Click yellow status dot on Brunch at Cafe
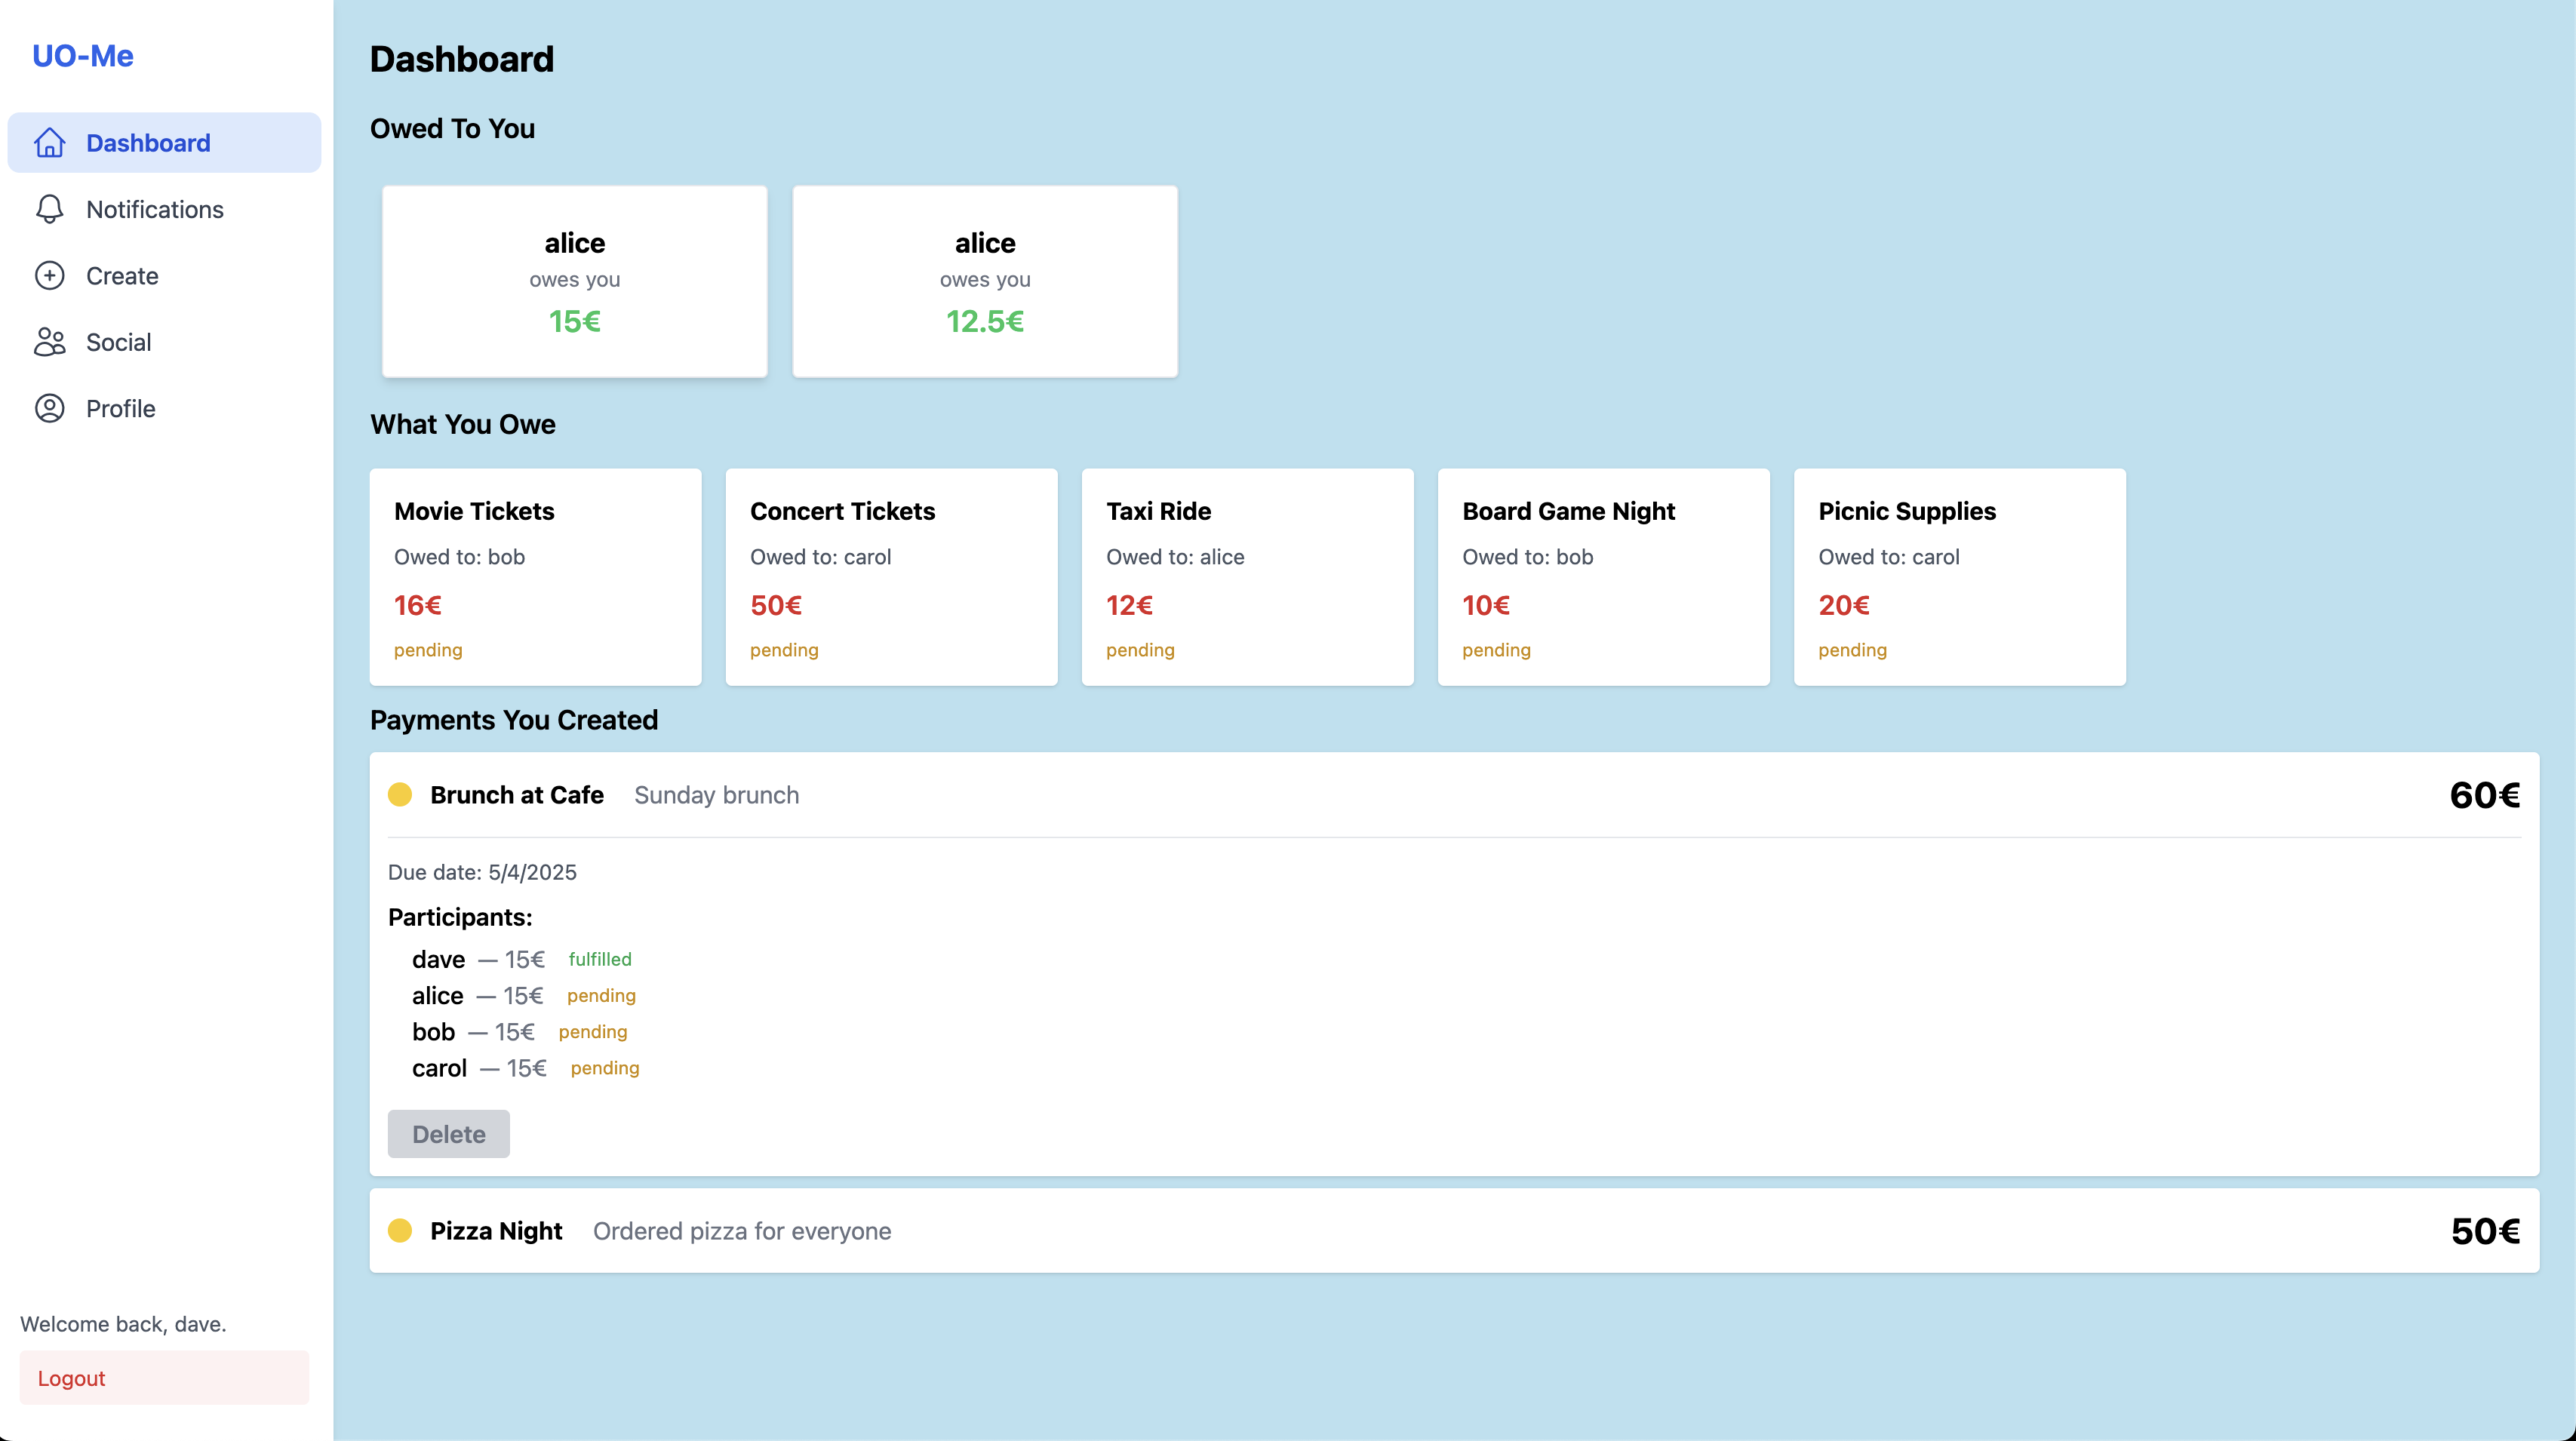 coord(400,795)
